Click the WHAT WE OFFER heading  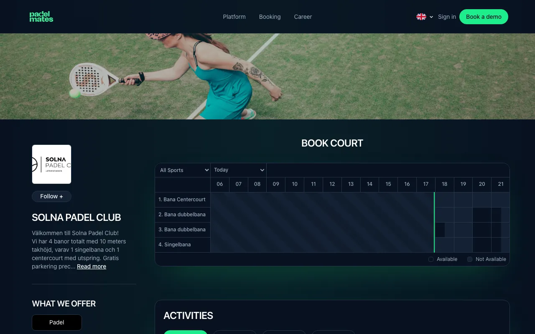point(64,304)
